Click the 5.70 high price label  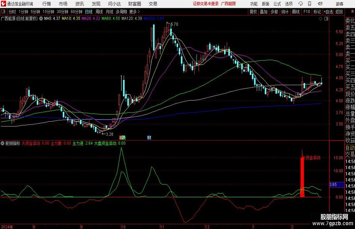[174, 24]
